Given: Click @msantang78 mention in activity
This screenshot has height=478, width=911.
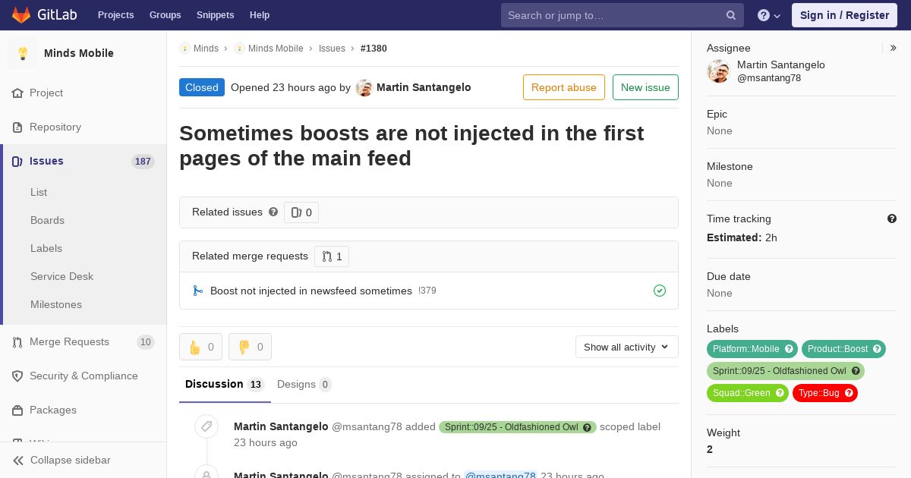Looking at the screenshot, I should [x=500, y=476].
